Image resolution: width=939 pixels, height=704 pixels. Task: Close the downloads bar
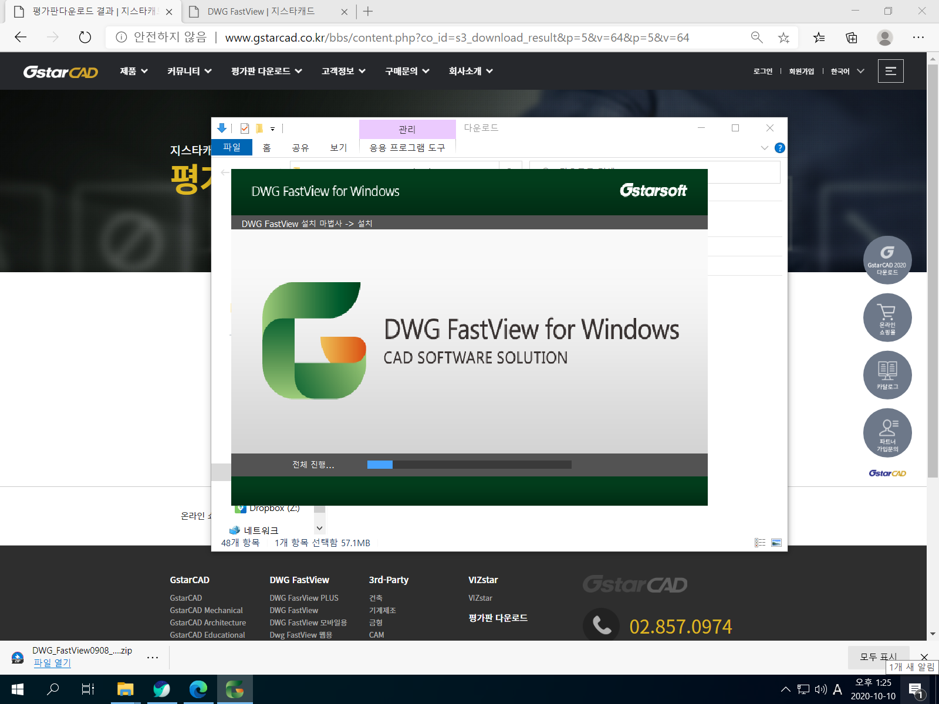click(x=924, y=656)
